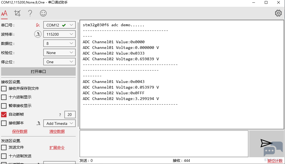This screenshot has width=285, height=164.
Task: Toggle 十六进制显示 checkbox
Action: pyautogui.click(x=4, y=97)
